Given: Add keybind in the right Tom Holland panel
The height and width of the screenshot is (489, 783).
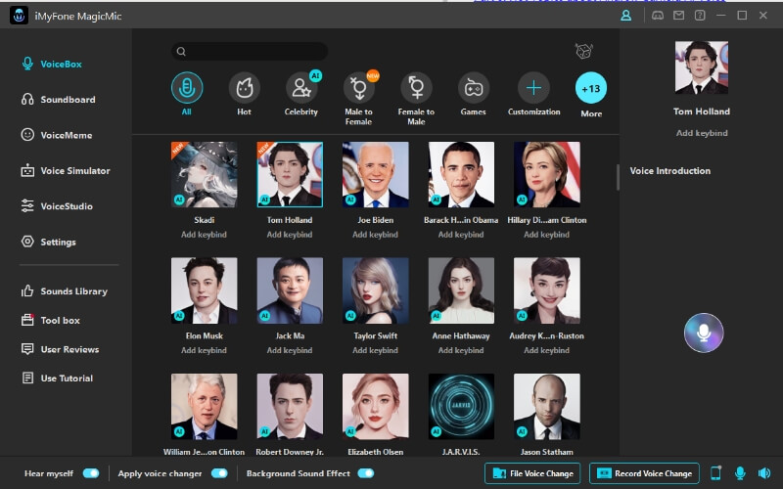Looking at the screenshot, I should (702, 133).
